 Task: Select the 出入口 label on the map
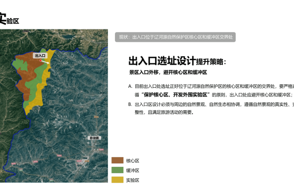click(x=40, y=56)
